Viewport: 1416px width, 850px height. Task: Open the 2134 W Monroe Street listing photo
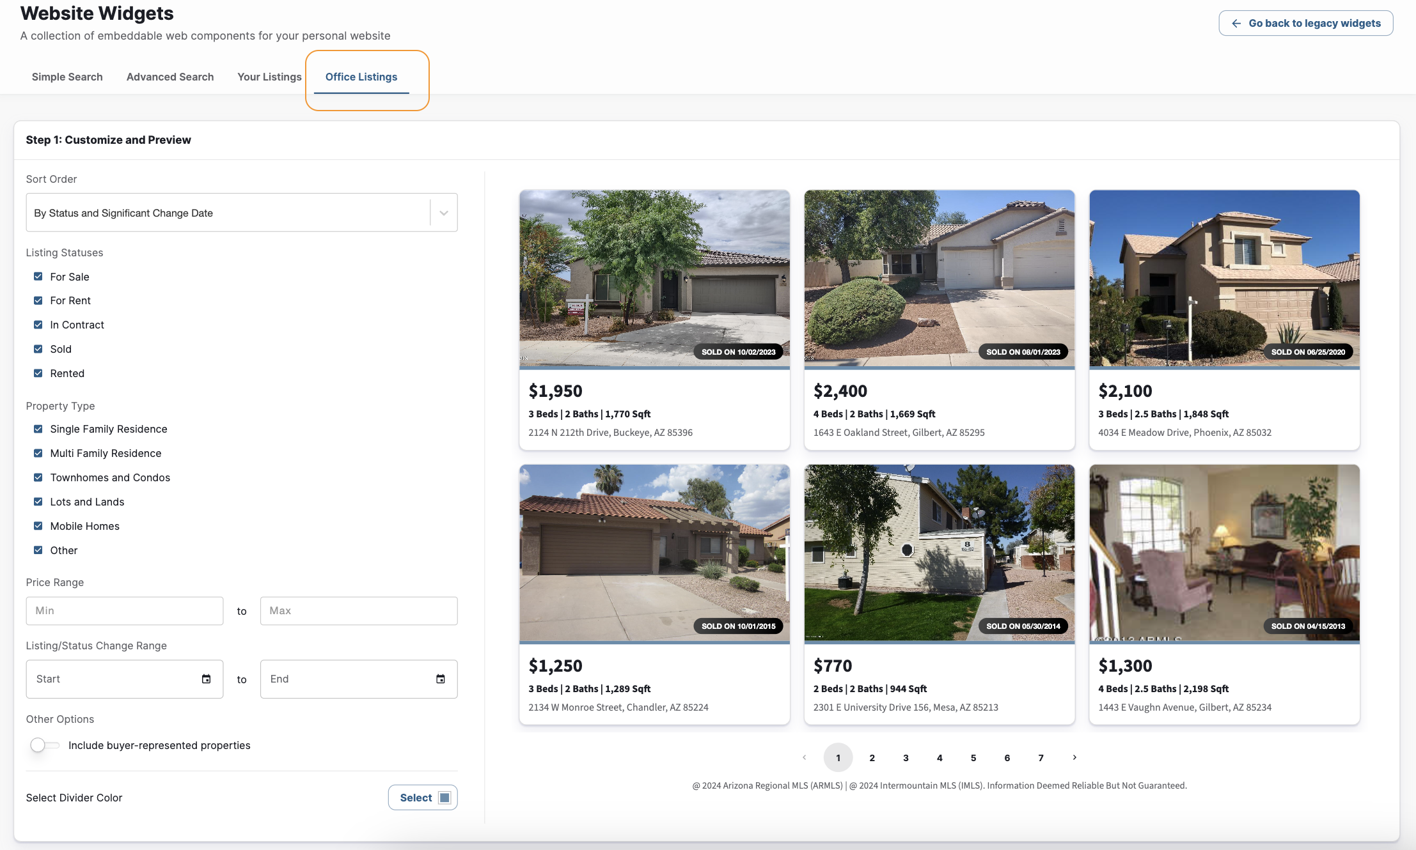(654, 553)
